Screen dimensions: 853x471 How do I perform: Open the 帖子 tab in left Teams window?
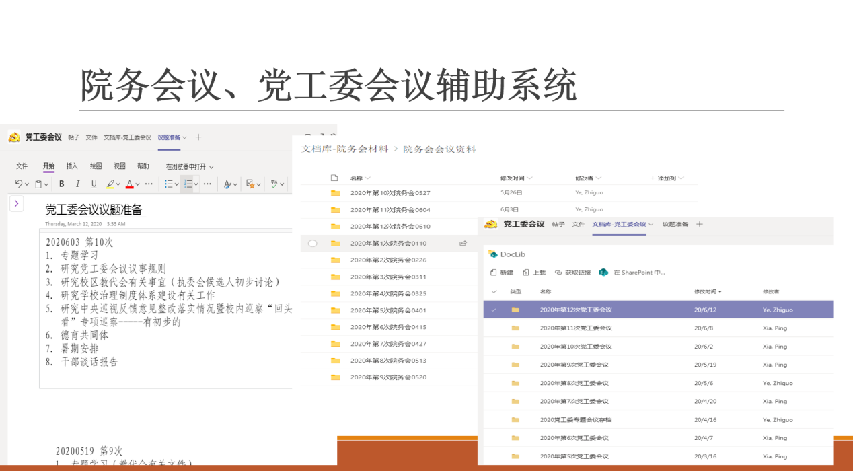point(73,137)
